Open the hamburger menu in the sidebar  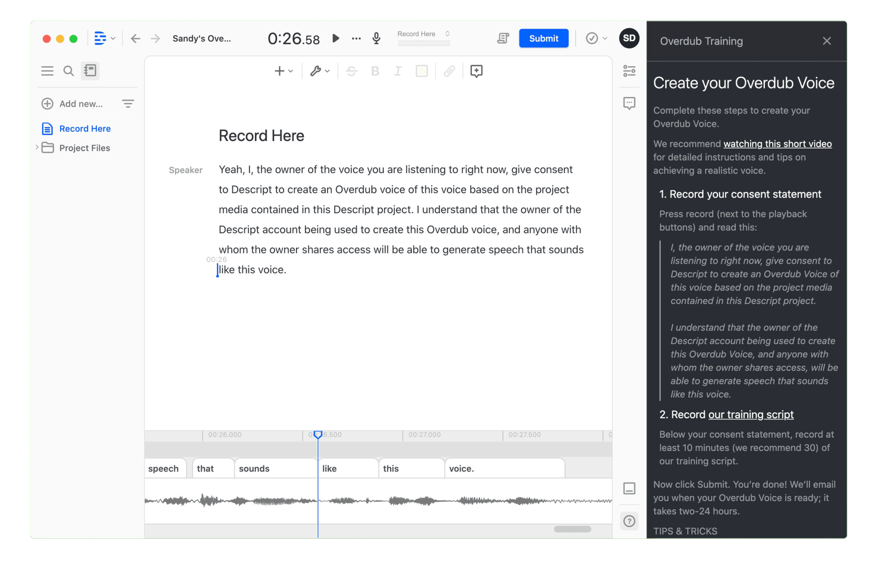(47, 71)
